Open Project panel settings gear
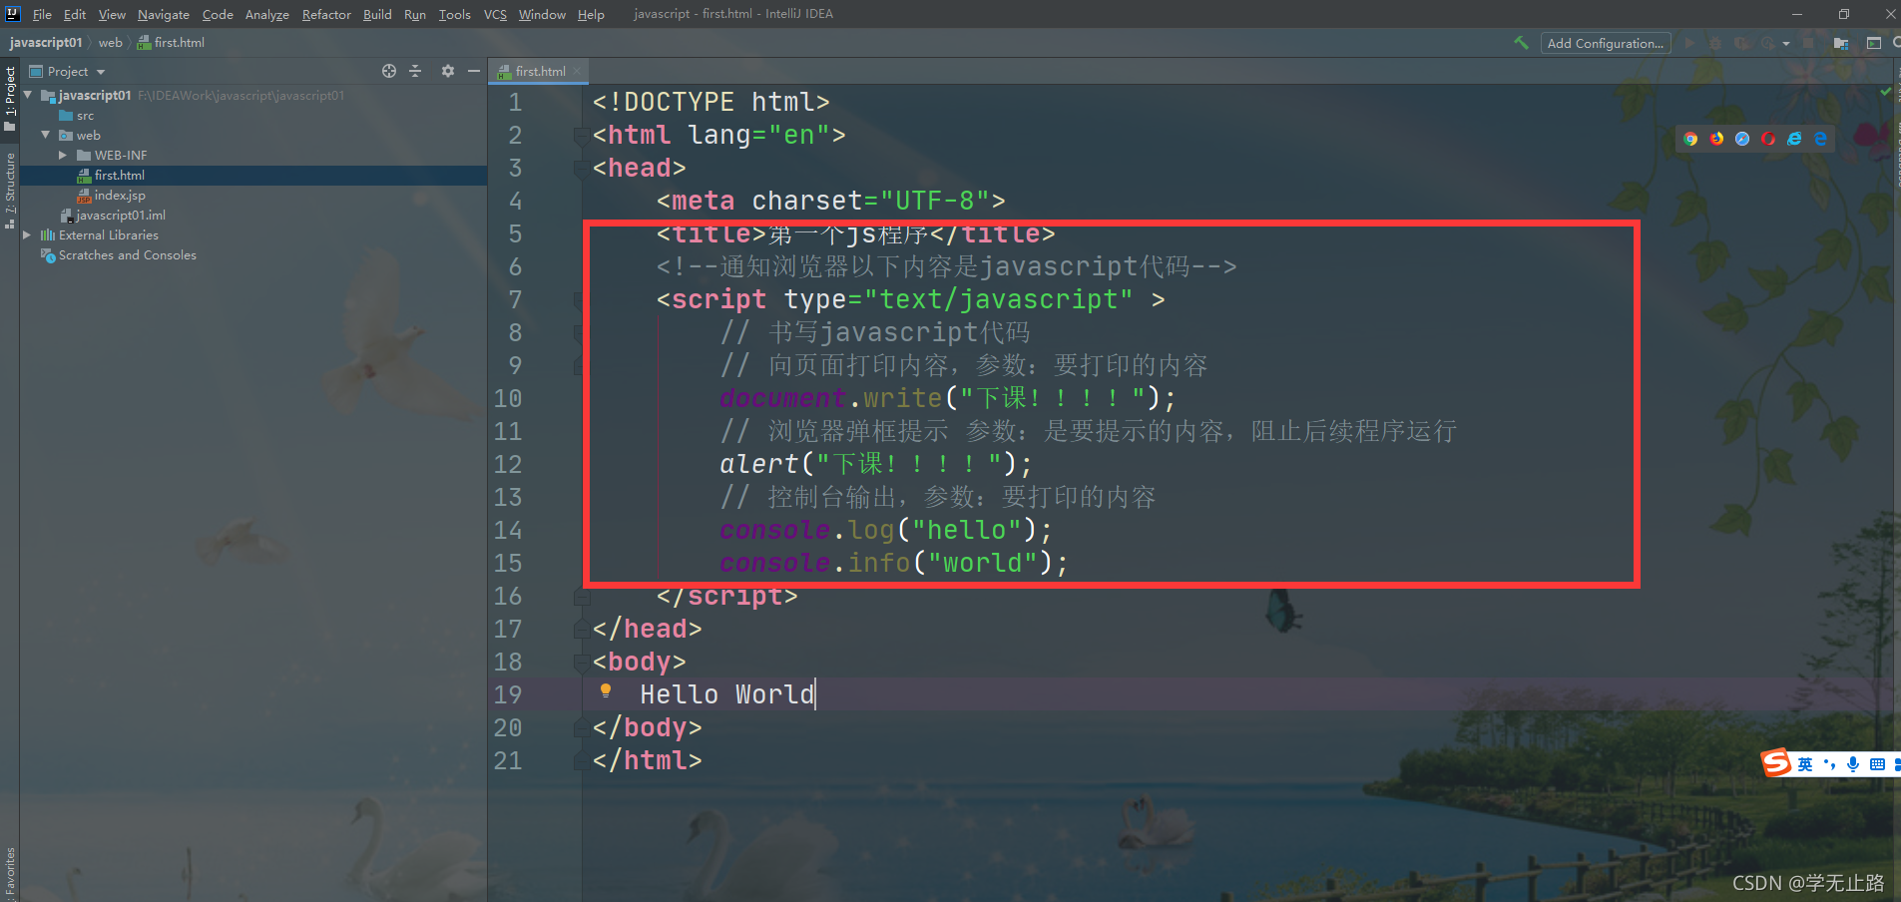The image size is (1901, 902). click(x=447, y=71)
